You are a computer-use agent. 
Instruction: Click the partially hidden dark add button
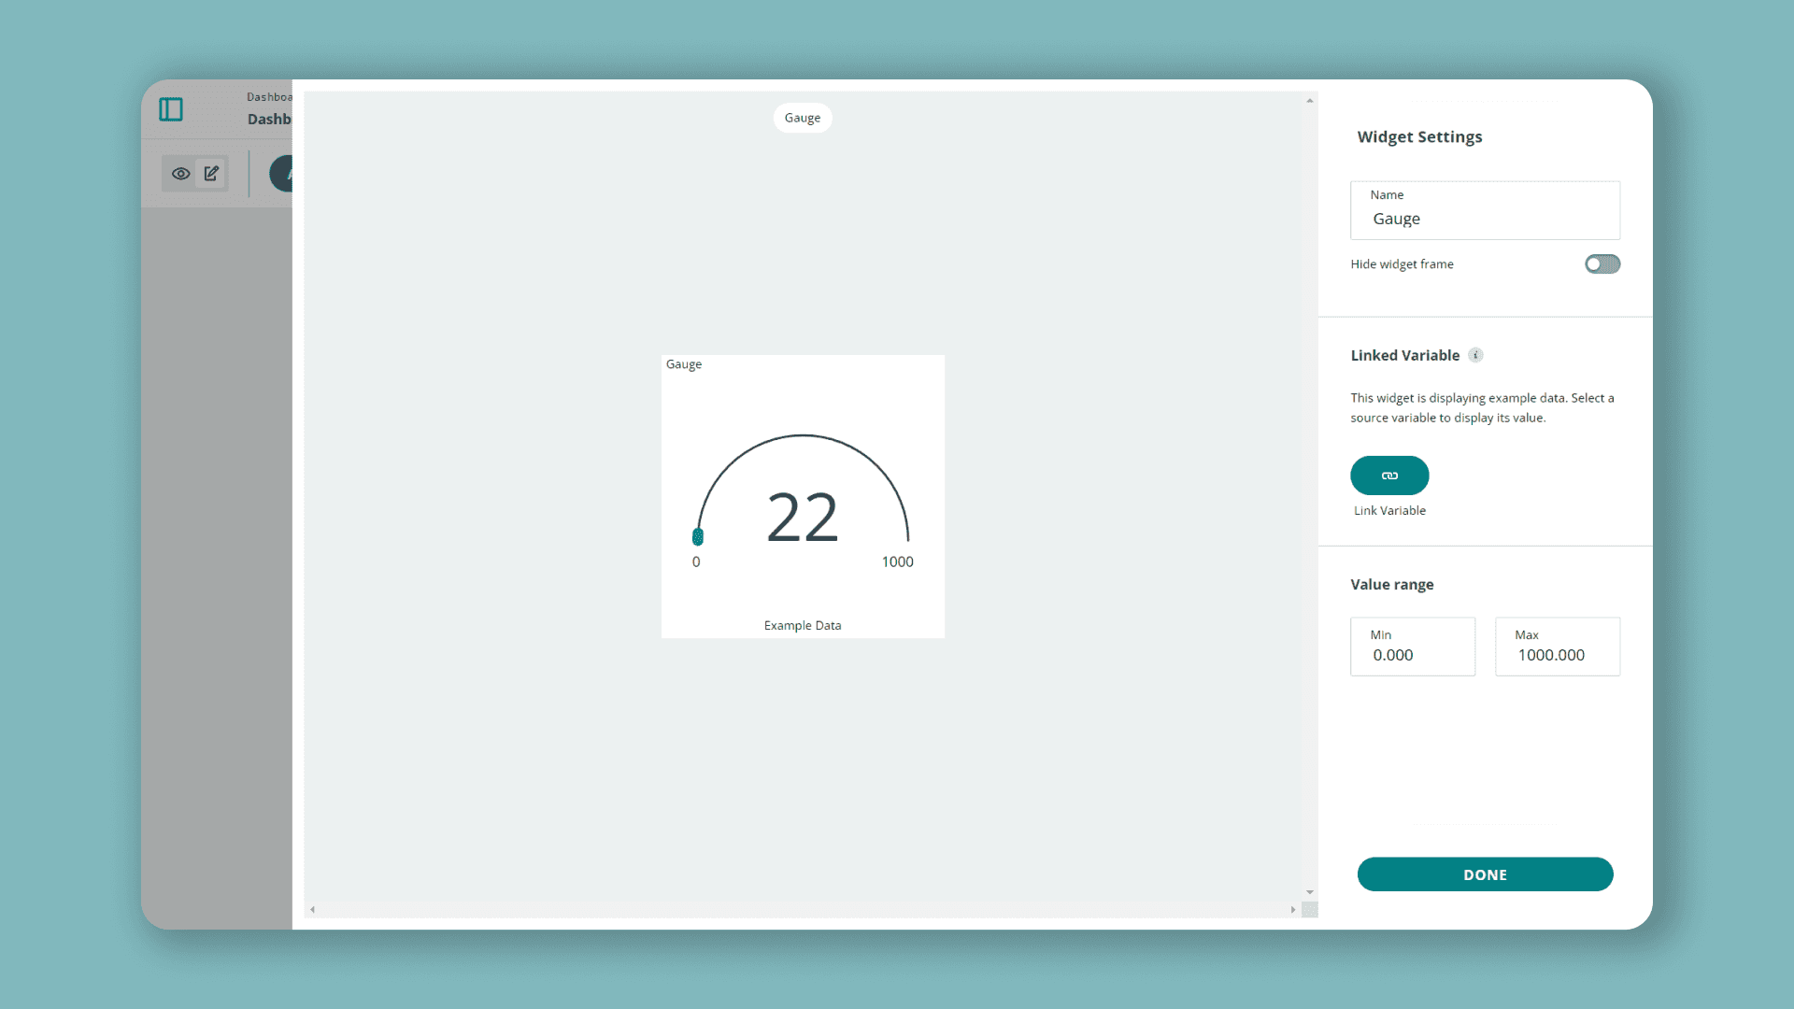tap(282, 174)
